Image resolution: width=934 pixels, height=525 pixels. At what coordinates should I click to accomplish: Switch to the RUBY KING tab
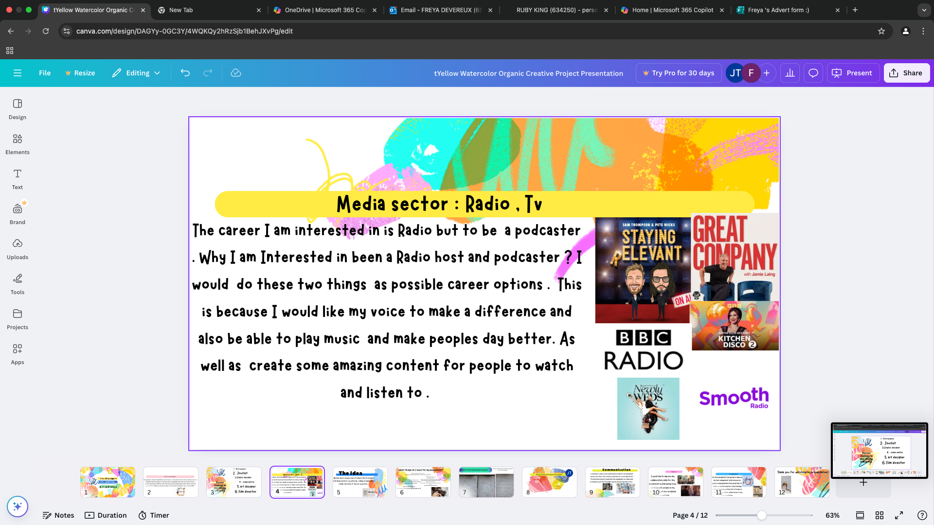[557, 10]
